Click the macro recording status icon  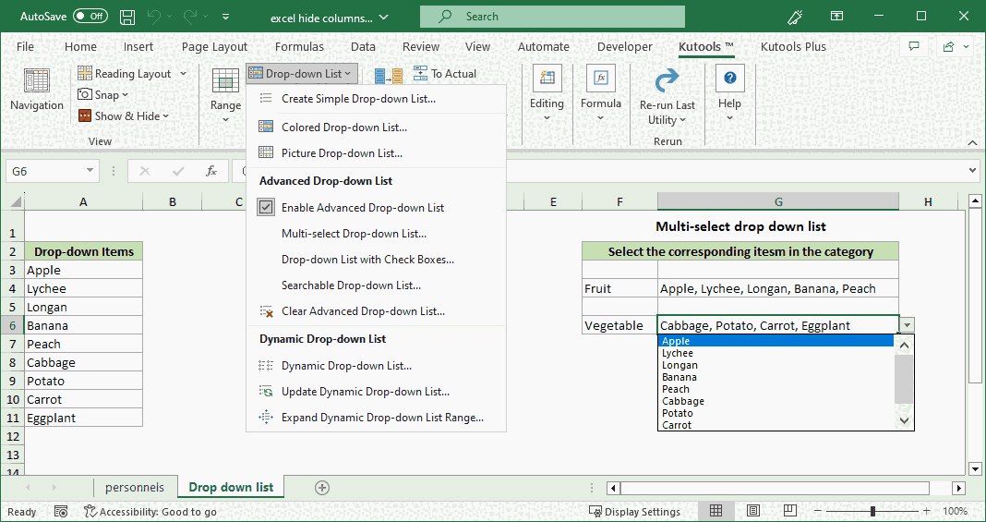(x=61, y=511)
